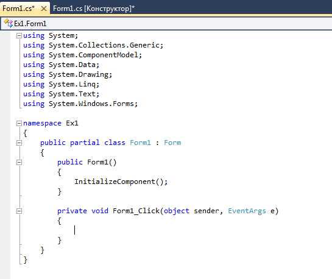Image resolution: width=332 pixels, height=279 pixels.
Task: Open the Ex1.Form1 class navigation dropdown
Action: 166,24
